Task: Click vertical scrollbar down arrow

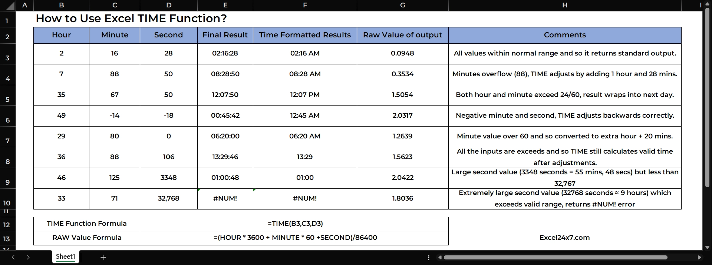Action: click(x=707, y=247)
